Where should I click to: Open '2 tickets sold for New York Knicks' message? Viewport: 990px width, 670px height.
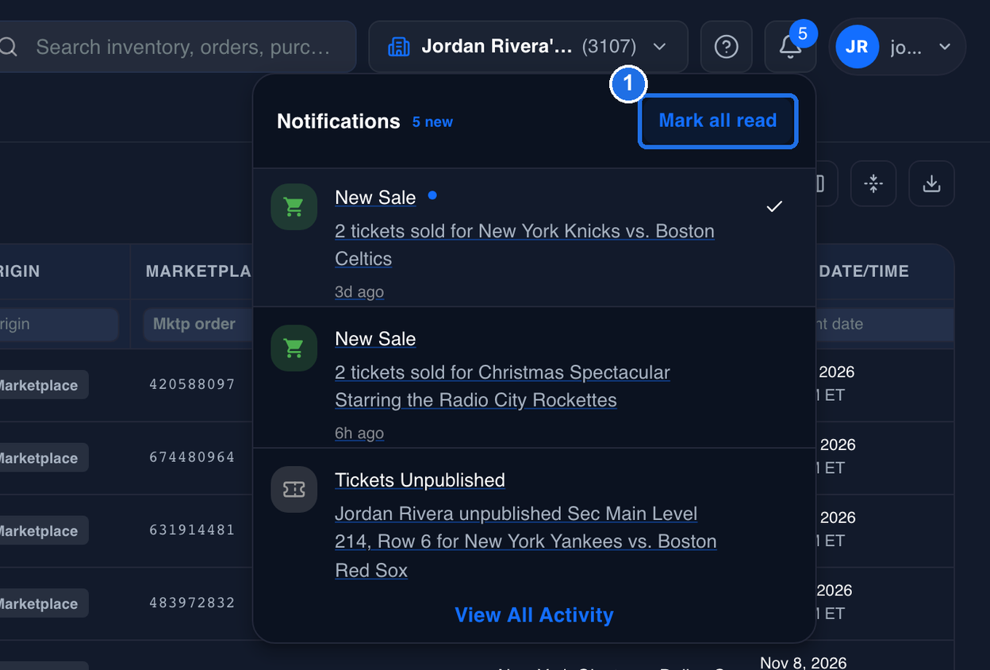click(x=524, y=245)
